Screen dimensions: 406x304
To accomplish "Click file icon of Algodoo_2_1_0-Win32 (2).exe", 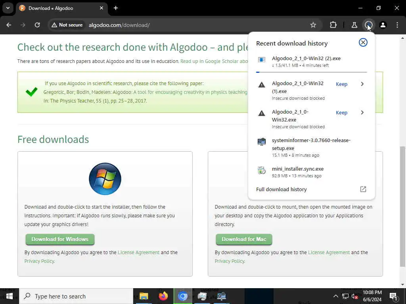I will (262, 59).
